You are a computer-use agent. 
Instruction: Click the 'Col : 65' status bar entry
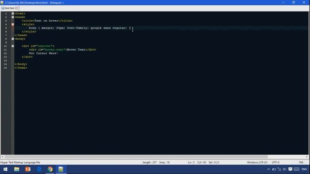(201, 162)
